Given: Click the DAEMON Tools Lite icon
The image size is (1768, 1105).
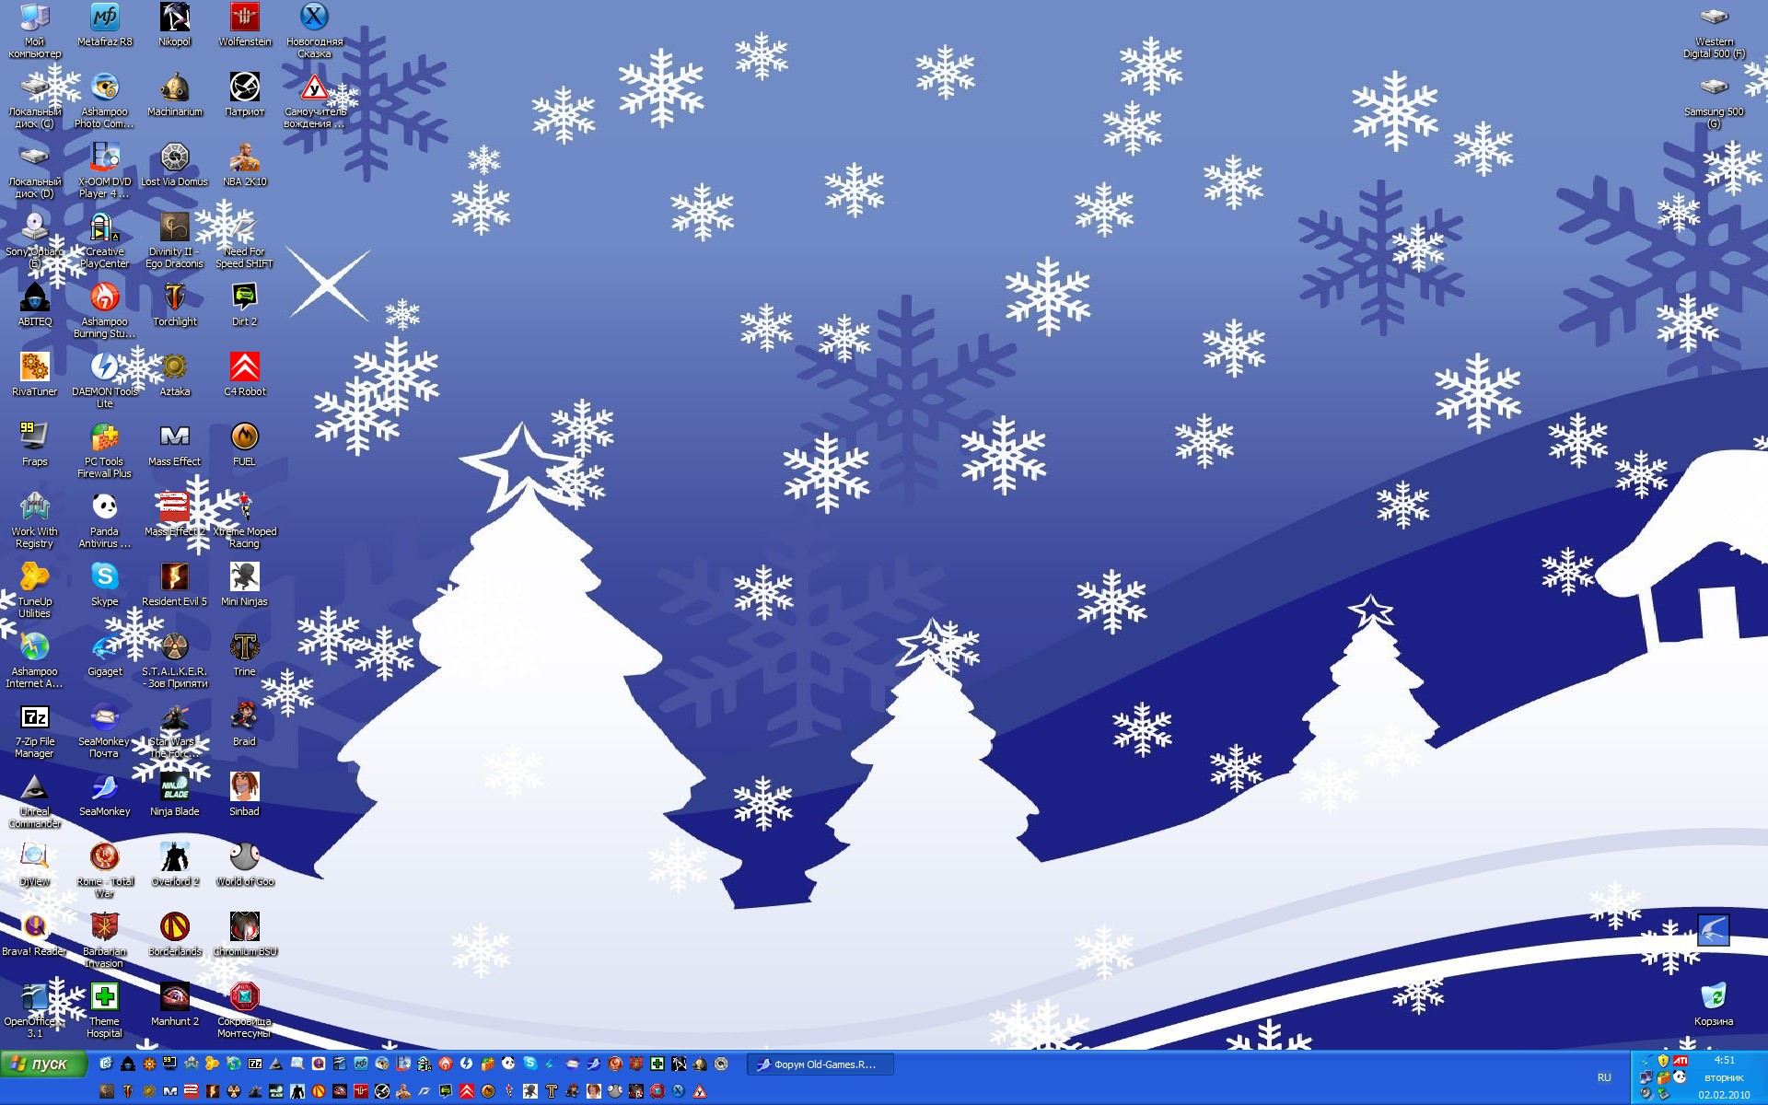Looking at the screenshot, I should tap(104, 367).
